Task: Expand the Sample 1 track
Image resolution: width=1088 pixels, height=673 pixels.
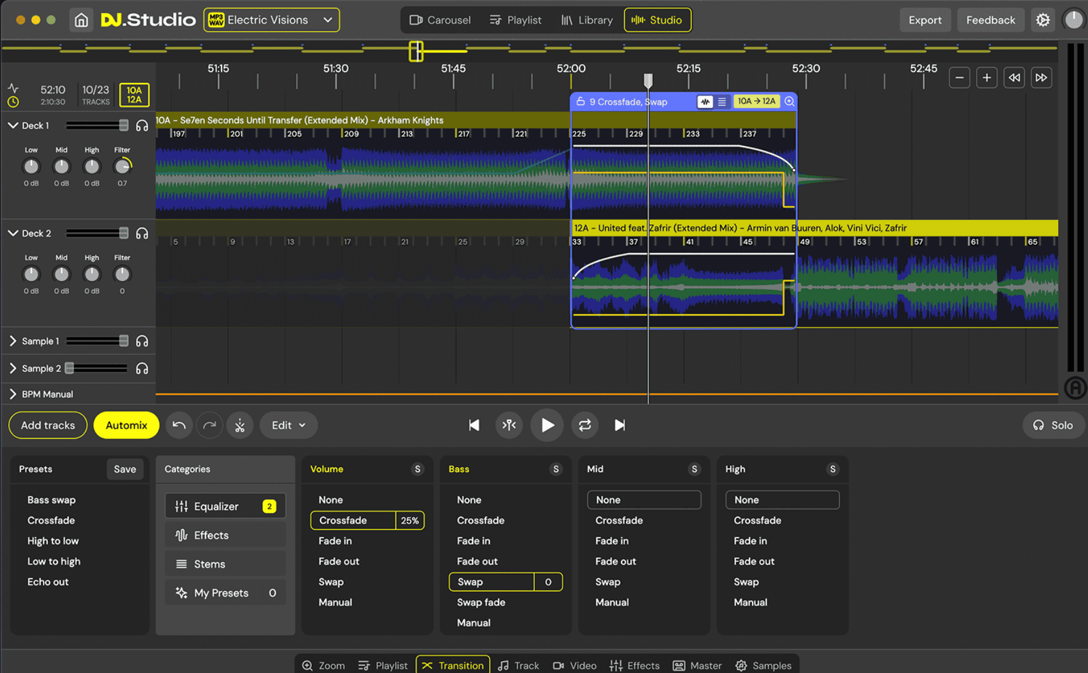Action: [x=13, y=341]
